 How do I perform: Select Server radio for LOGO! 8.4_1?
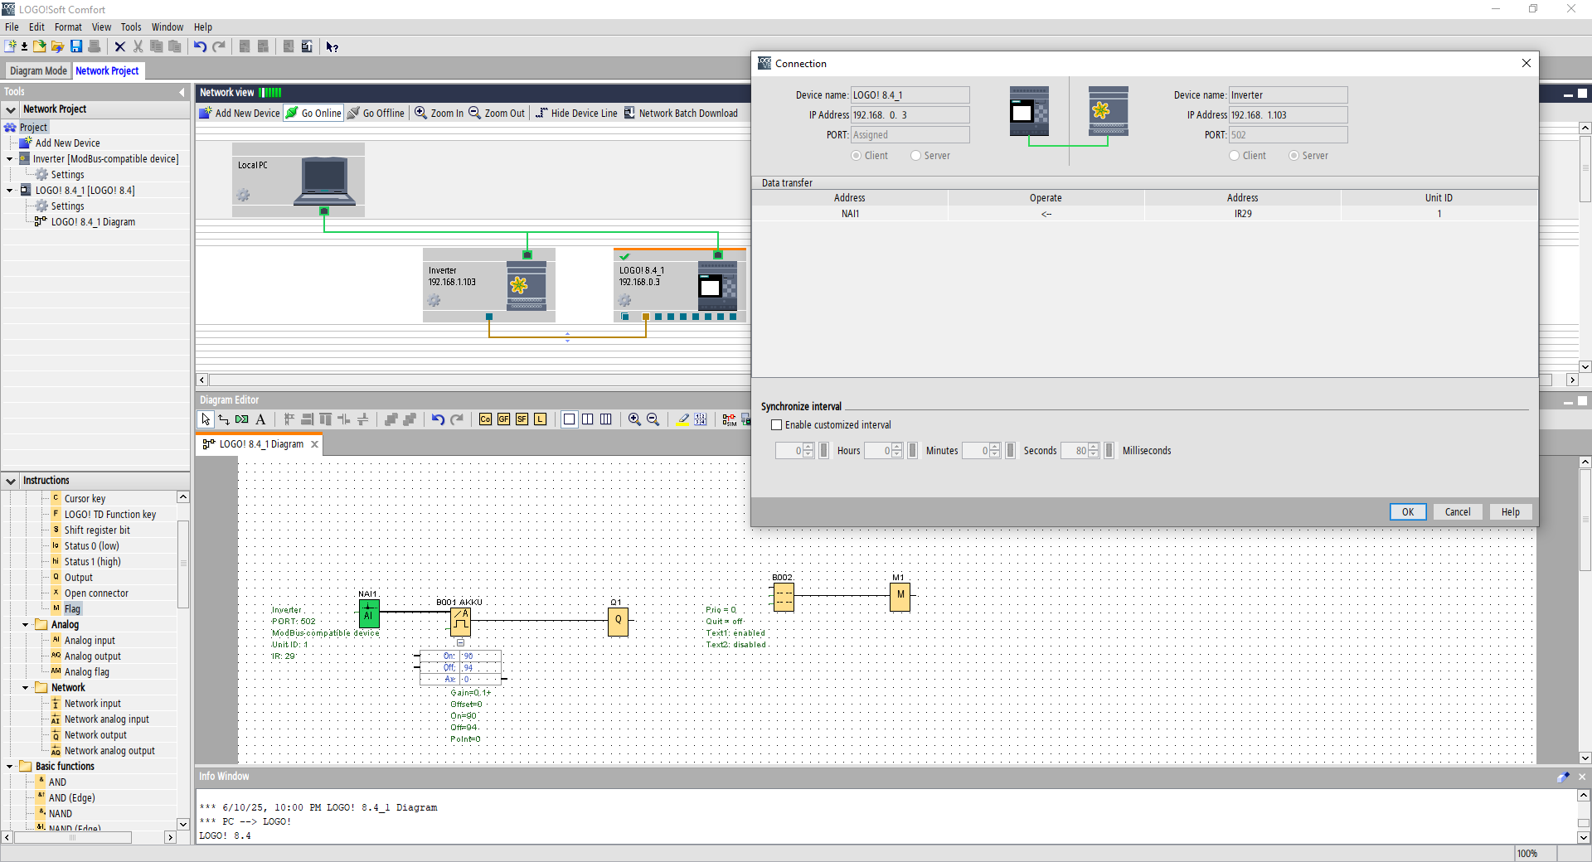tap(916, 156)
